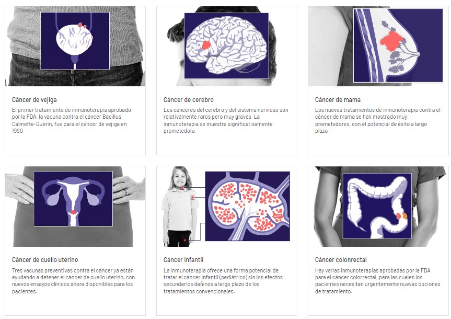Select the brain cancer description paragraph
Screen dimensions: 451x319
tap(226, 120)
